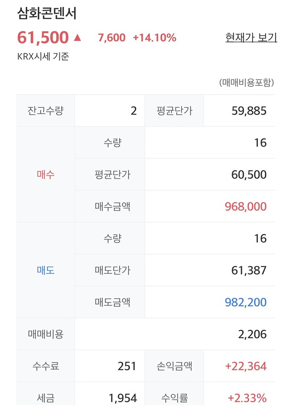Click the red up-triangle price indicator
The height and width of the screenshot is (410, 292).
click(78, 37)
